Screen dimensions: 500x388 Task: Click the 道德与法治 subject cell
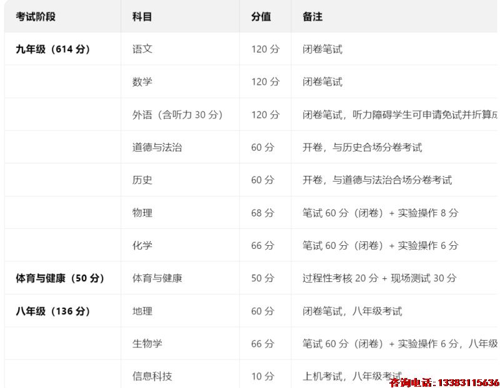tap(152, 147)
